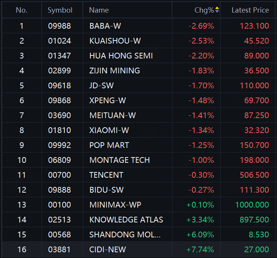This screenshot has width=277, height=258.
Task: Select the XIAOMI-W stock name
Action: (x=109, y=130)
